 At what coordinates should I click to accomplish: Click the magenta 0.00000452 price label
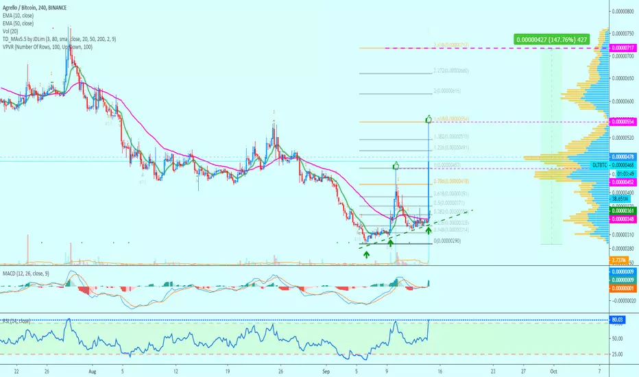[x=623, y=182]
